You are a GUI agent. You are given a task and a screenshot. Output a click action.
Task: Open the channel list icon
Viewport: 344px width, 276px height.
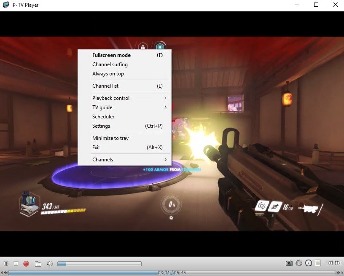(317, 263)
